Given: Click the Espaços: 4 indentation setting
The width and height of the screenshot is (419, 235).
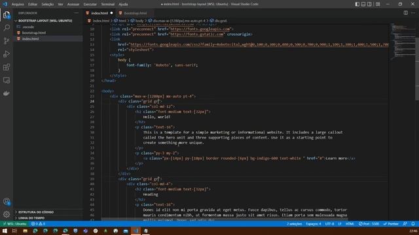Looking at the screenshot, I should pos(314,224).
